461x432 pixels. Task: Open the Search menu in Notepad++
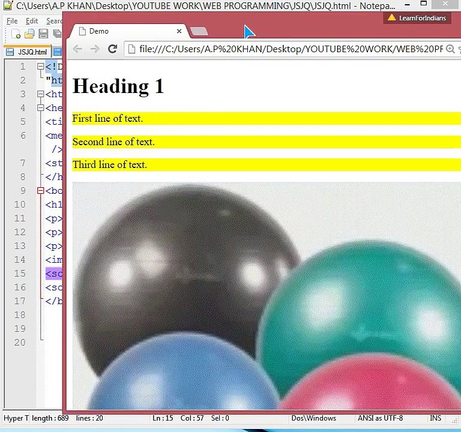point(54,21)
